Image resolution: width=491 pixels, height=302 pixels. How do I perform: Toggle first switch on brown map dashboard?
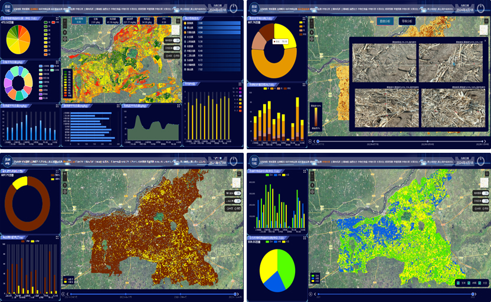point(238,193)
